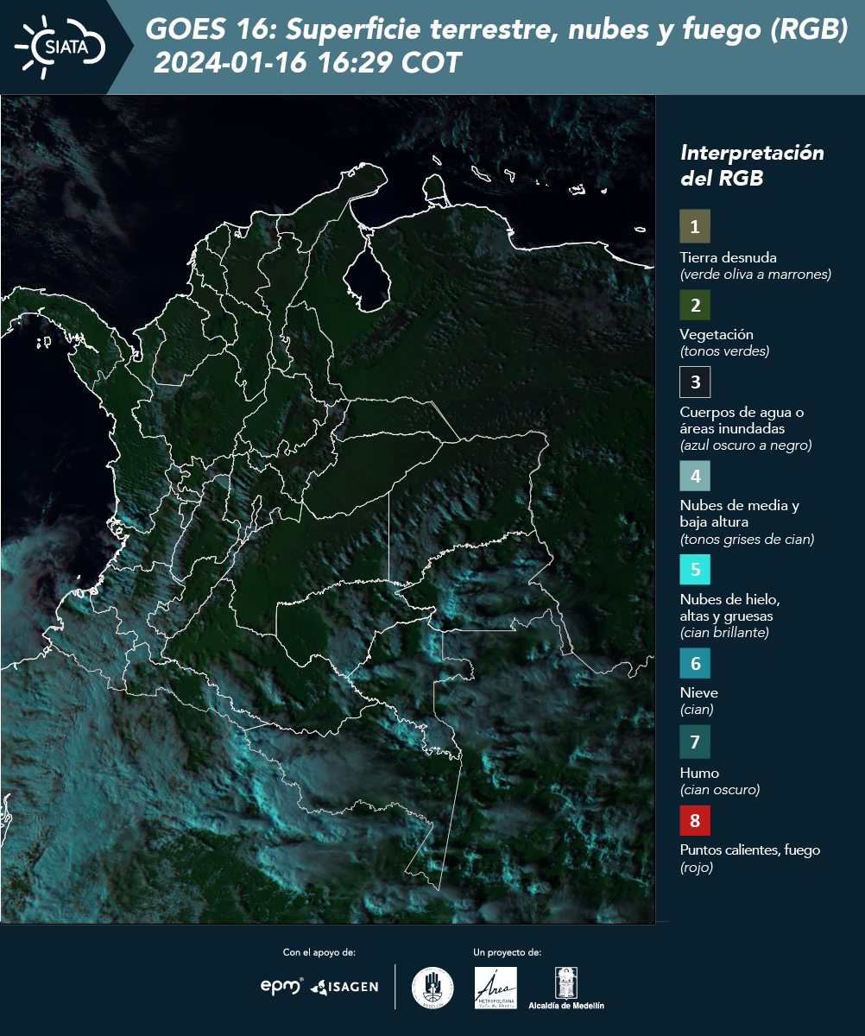Open the ISAGEN sponsor logo
Image resolution: width=865 pixels, height=1036 pixels.
344,987
